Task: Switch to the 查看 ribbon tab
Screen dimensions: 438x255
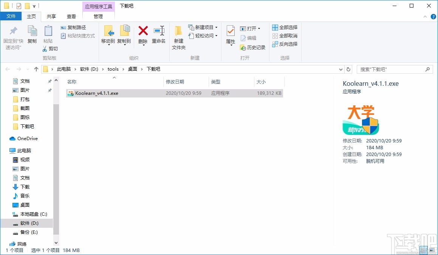Action: pos(71,17)
